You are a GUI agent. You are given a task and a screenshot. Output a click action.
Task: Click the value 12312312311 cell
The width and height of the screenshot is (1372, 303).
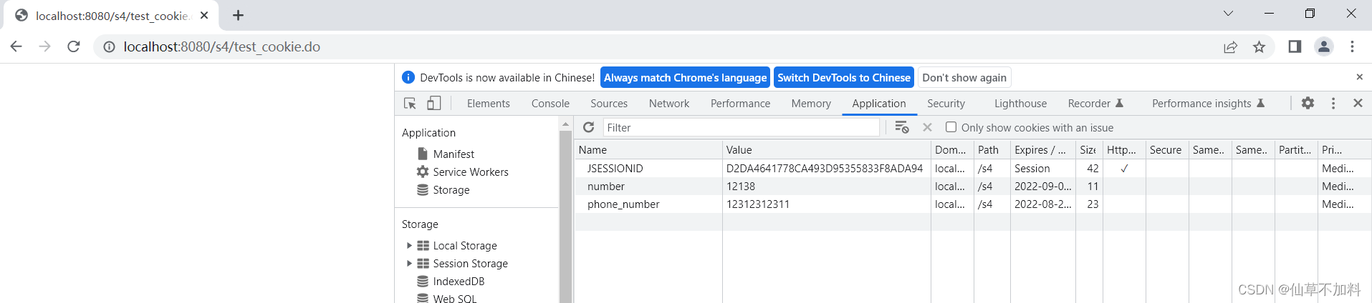pos(826,204)
